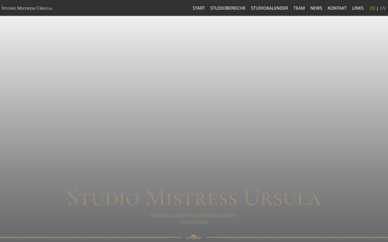The width and height of the screenshot is (388, 242).
Task: Switch language to EN
Action: coord(382,8)
